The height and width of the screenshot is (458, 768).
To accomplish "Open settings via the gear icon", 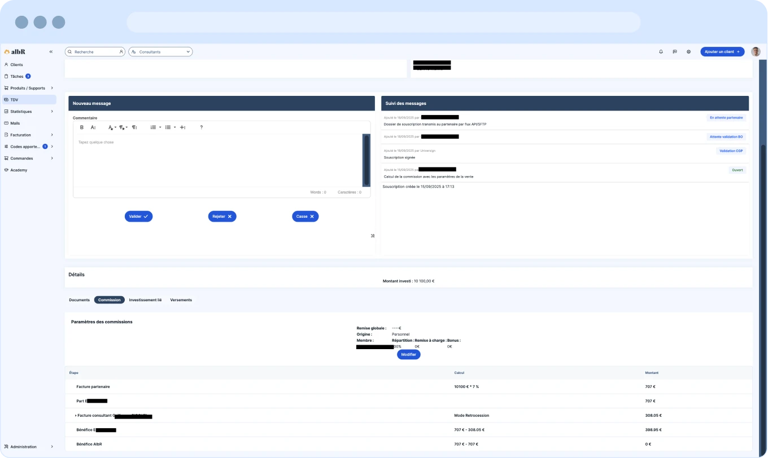I will click(688, 52).
